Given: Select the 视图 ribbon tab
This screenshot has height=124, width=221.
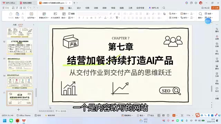Looking at the screenshot, I should coord(122,8).
